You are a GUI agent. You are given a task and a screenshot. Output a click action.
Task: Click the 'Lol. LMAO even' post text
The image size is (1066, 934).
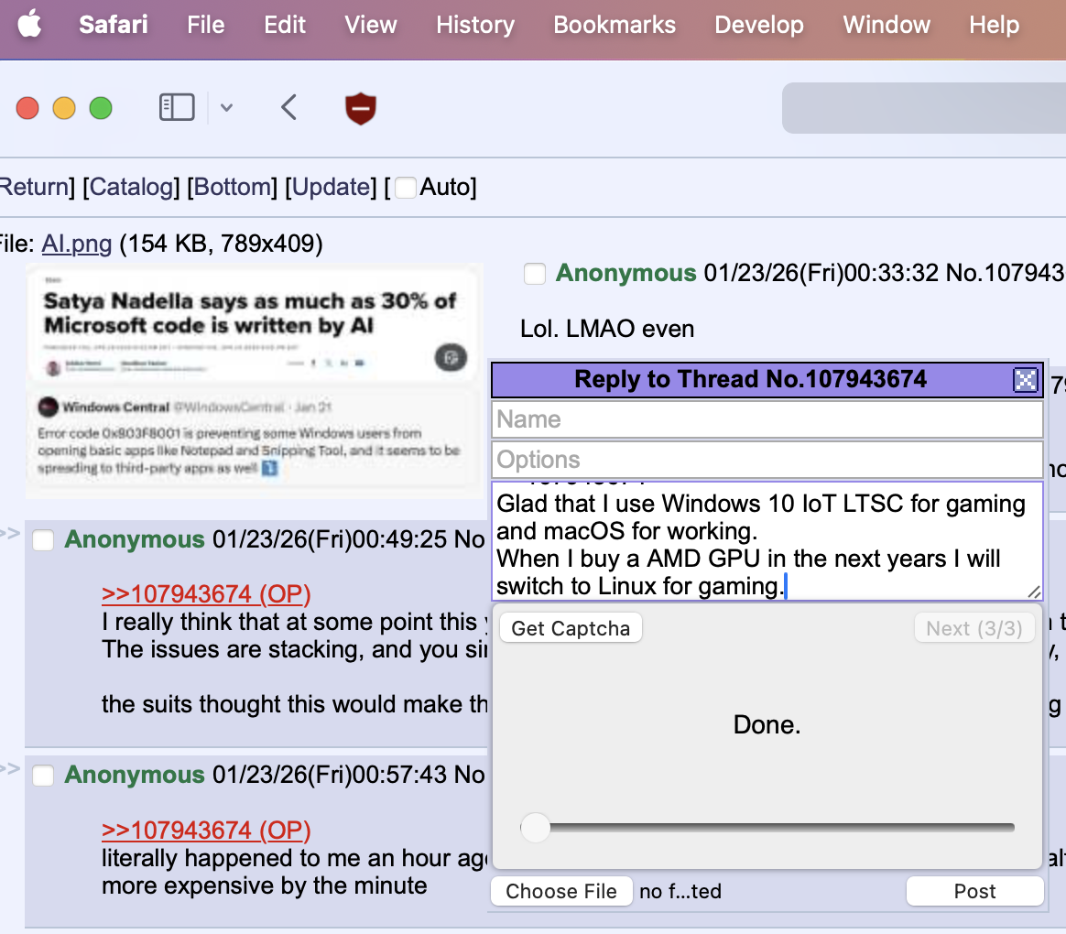point(607,329)
